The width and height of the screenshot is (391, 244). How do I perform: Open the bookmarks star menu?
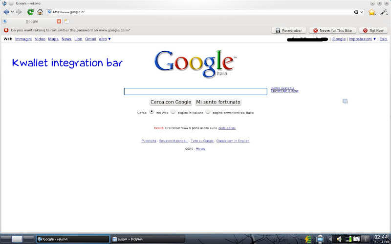(x=372, y=12)
